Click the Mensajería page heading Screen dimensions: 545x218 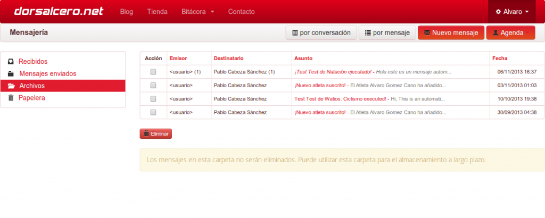(x=29, y=32)
